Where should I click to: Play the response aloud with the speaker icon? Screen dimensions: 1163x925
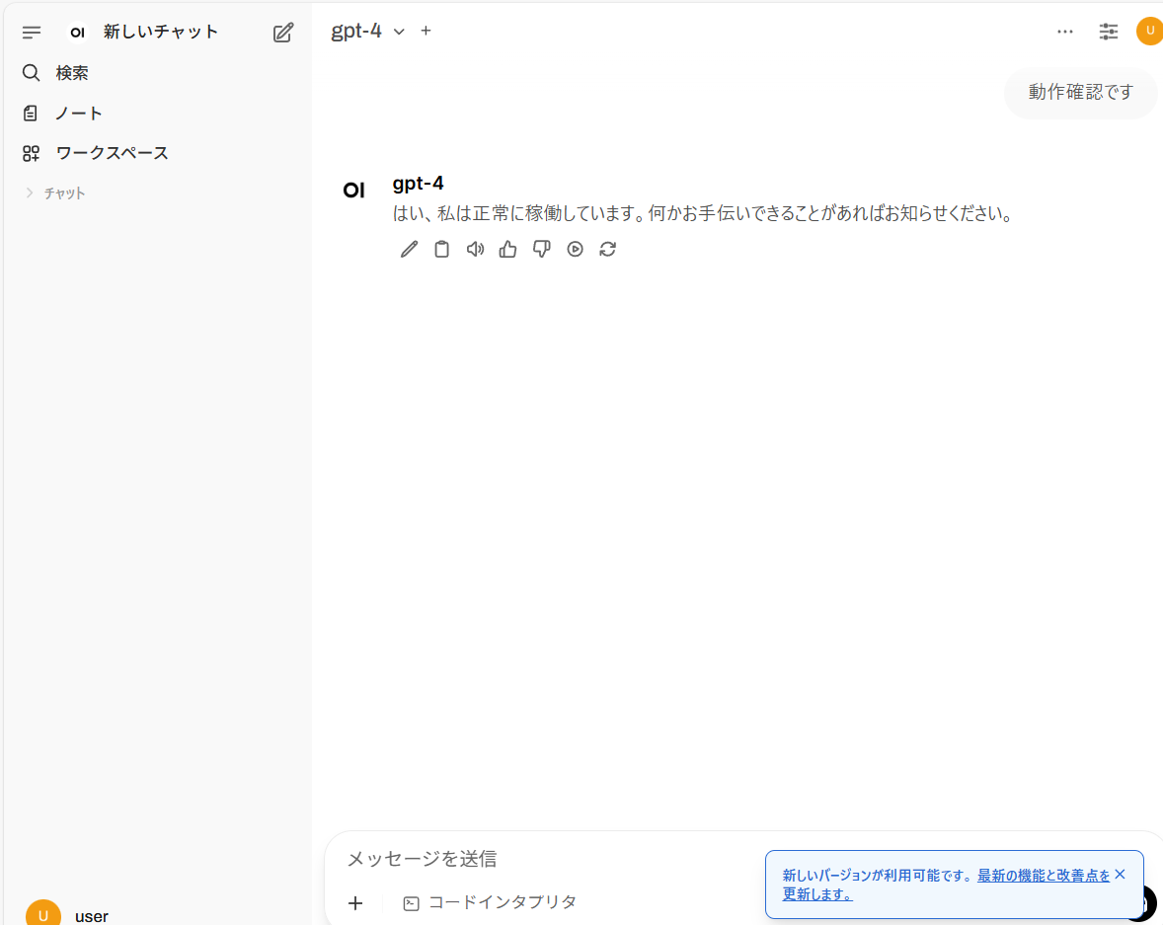click(x=475, y=249)
